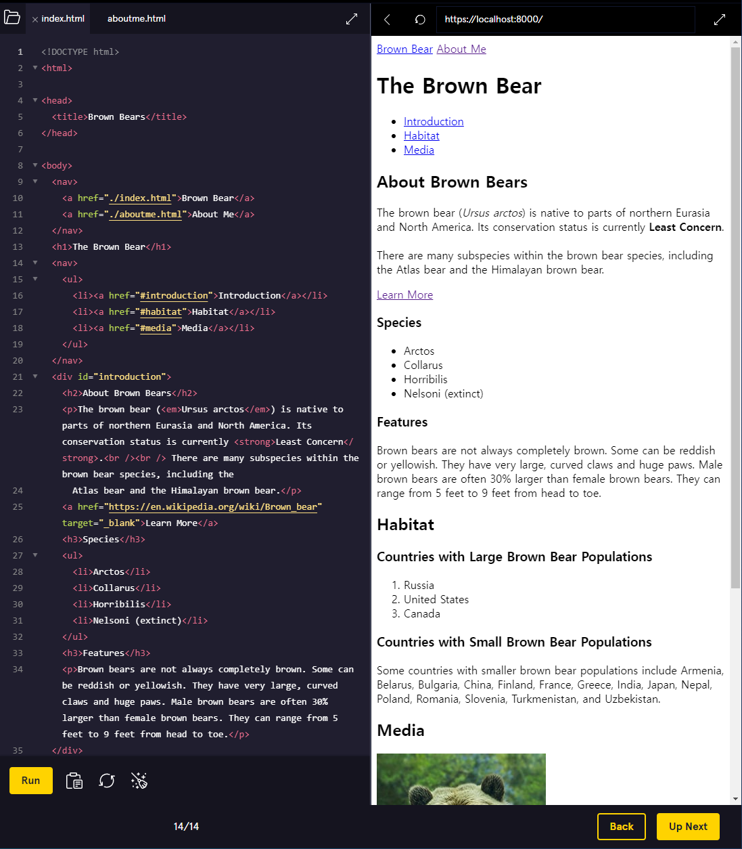The height and width of the screenshot is (849, 742).
Task: Open the About Me nav link in preview
Action: (461, 49)
